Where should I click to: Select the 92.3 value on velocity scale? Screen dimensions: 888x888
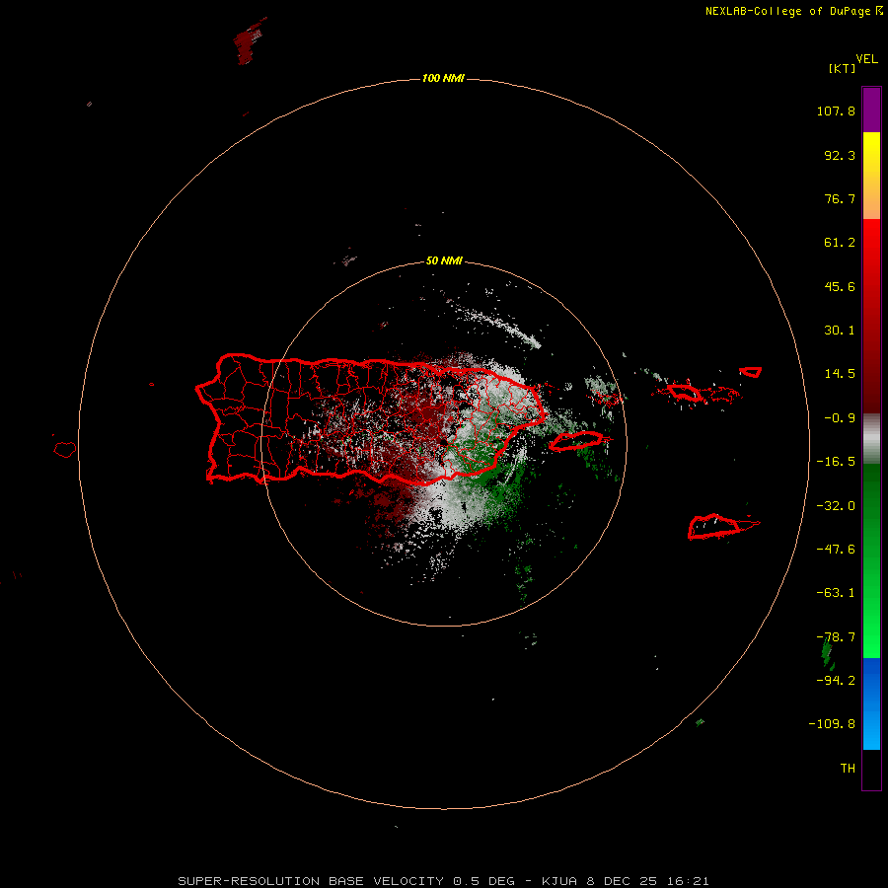pyautogui.click(x=840, y=155)
